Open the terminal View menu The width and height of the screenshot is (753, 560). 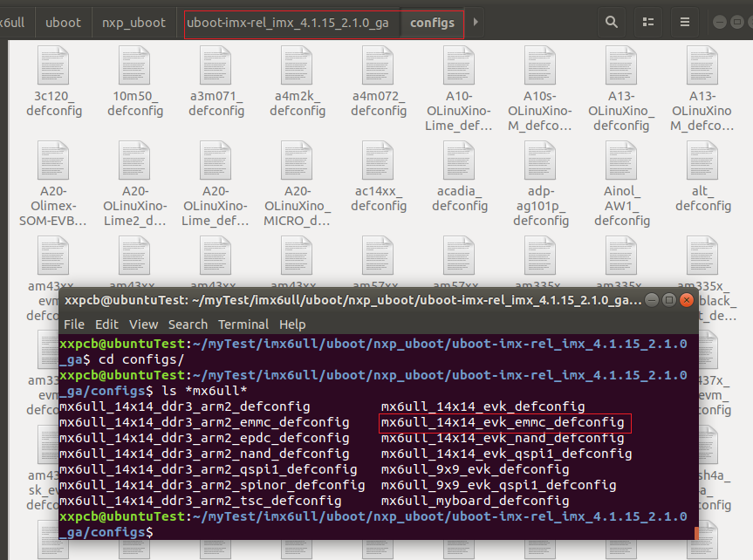[x=143, y=324]
